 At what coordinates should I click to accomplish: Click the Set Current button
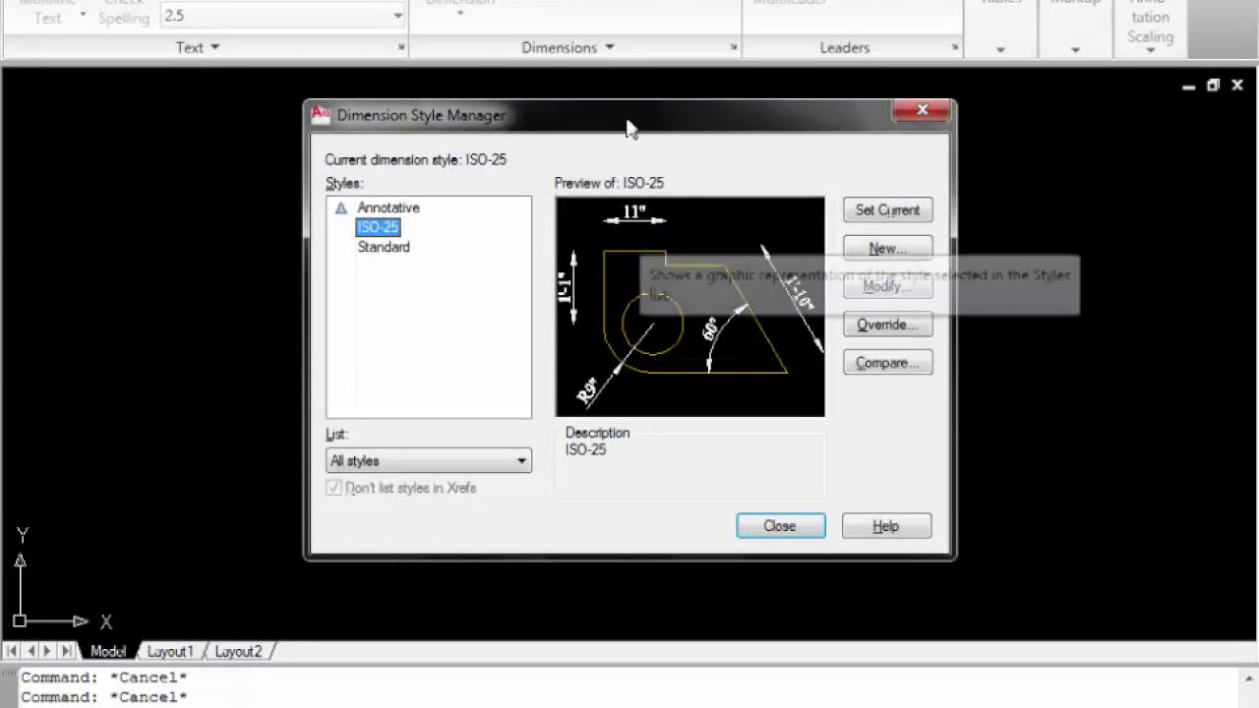pos(887,209)
